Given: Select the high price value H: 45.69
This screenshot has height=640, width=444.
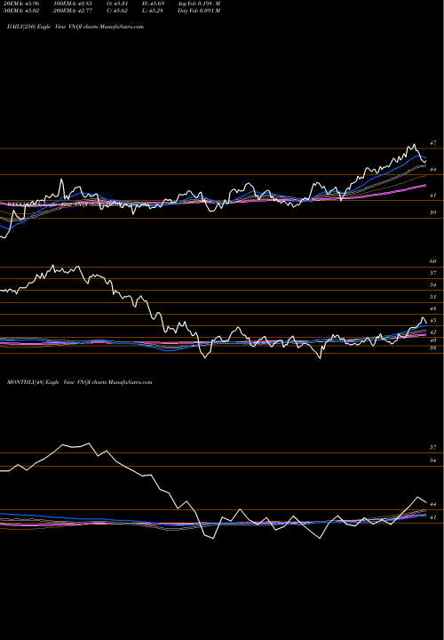Looking at the screenshot, I should pos(152,4).
